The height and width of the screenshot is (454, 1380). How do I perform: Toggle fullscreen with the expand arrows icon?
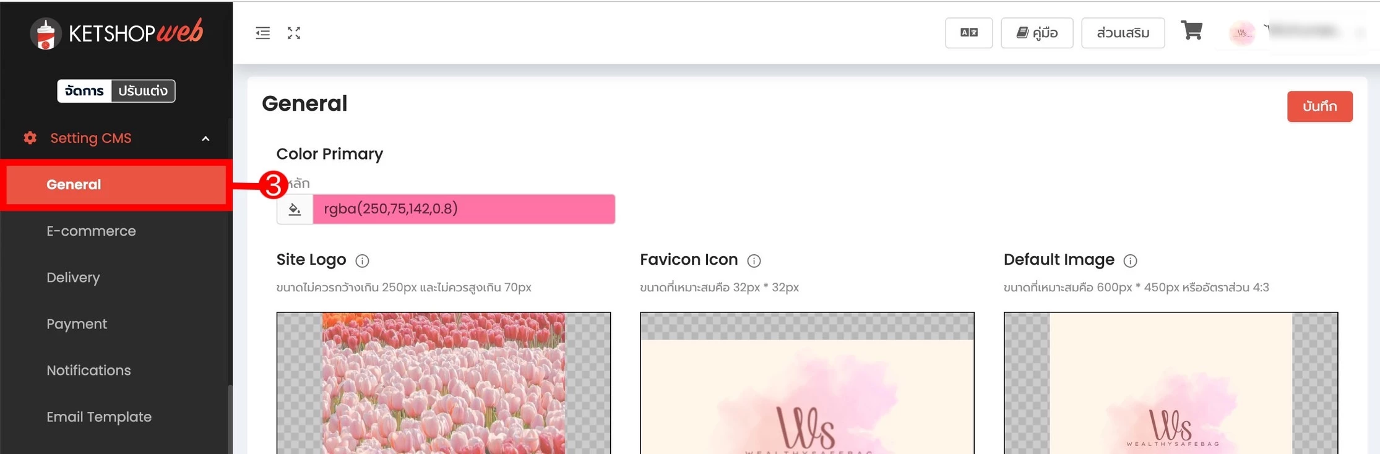pyautogui.click(x=294, y=33)
